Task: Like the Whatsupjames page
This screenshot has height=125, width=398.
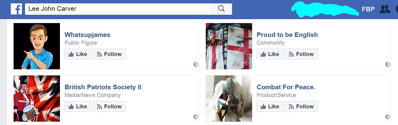Action: 78,54
